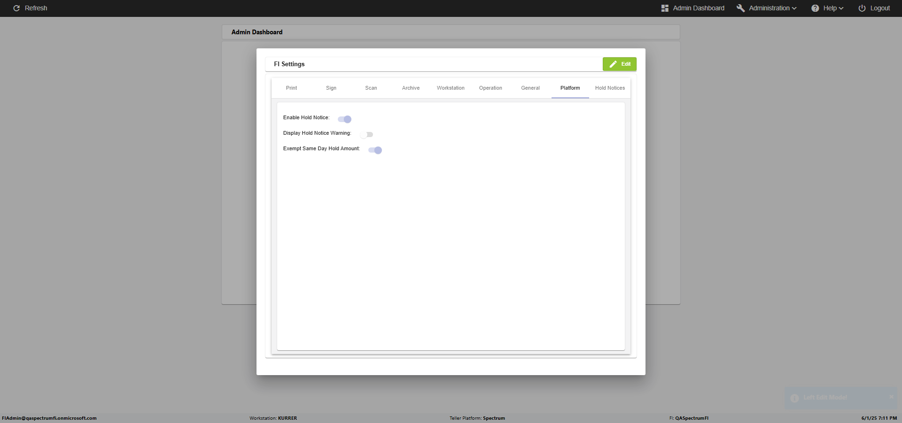Click the FI: QASpectrumFI status entry

click(x=689, y=418)
